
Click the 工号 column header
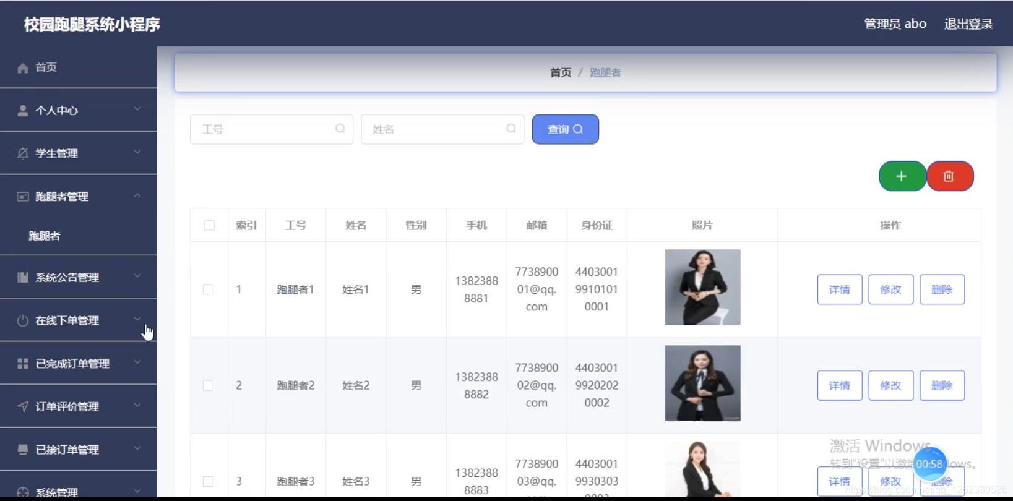coord(296,225)
